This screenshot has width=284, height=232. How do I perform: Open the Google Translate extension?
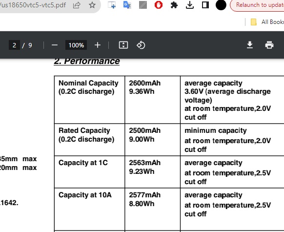click(x=127, y=5)
